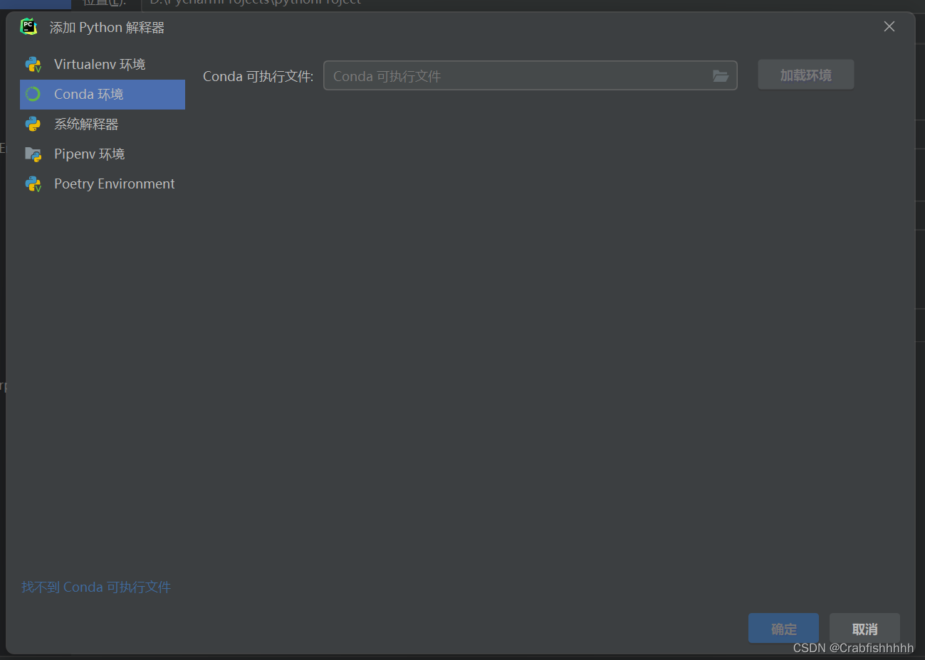Browse for the Conda executable via the folder icon

(x=721, y=76)
